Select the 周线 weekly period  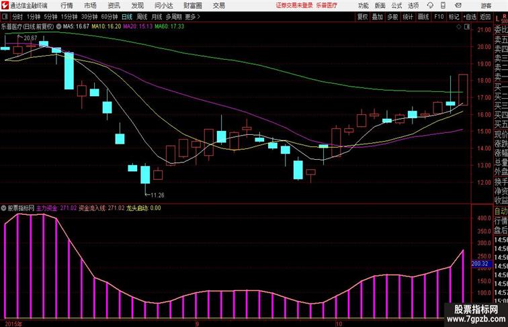[142, 17]
